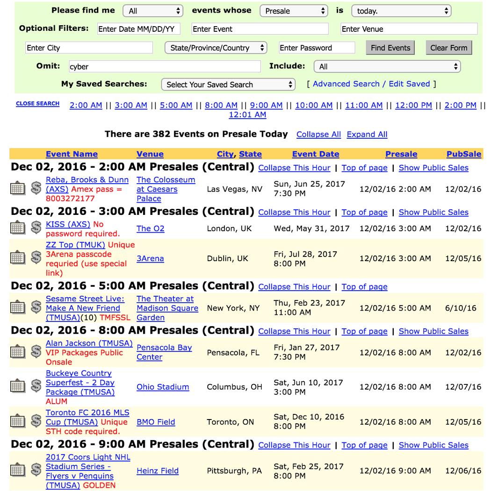Click dollar icon for Coors Light NHL Stadium Series
Screen dimensions: 491x491
point(36,470)
